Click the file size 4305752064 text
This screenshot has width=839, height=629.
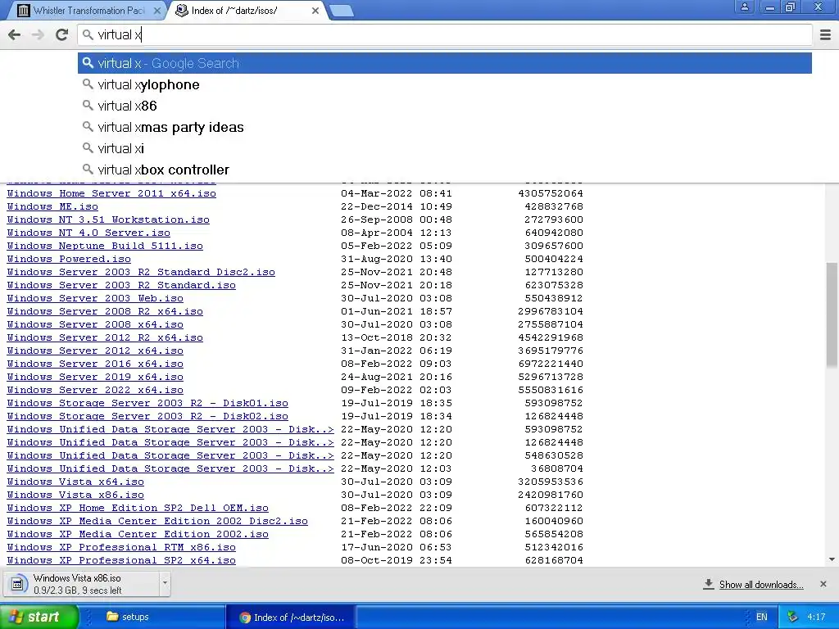(551, 193)
